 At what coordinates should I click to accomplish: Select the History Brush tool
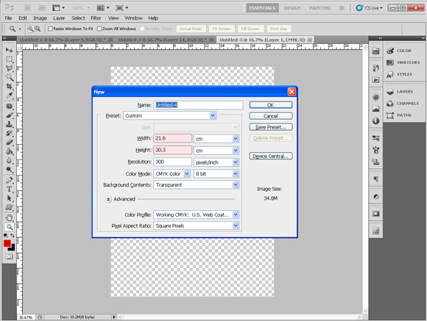(10, 134)
